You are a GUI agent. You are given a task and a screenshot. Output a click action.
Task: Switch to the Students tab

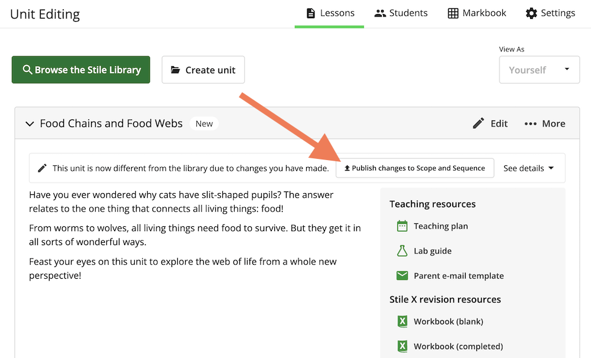click(401, 13)
